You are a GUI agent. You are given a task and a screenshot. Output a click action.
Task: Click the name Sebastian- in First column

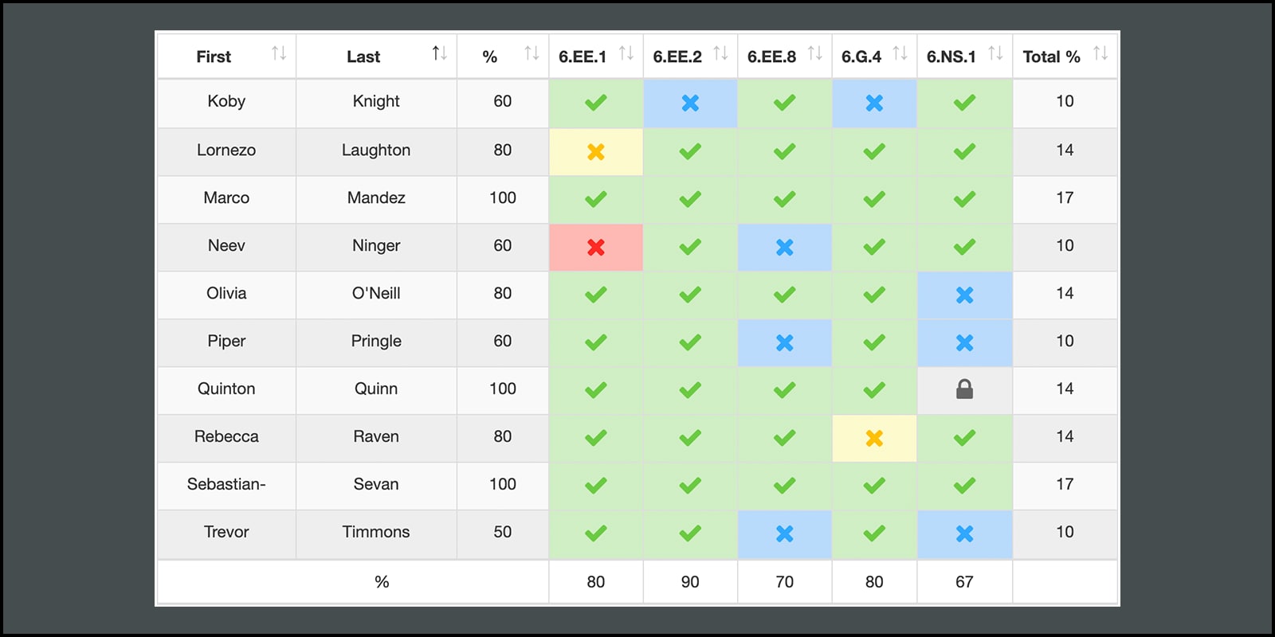coord(226,484)
